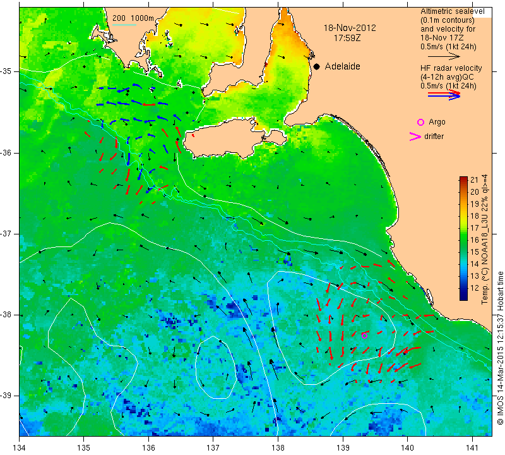Click the HF radar '0.5m/s (1kt 24h)' scale text

click(448, 86)
